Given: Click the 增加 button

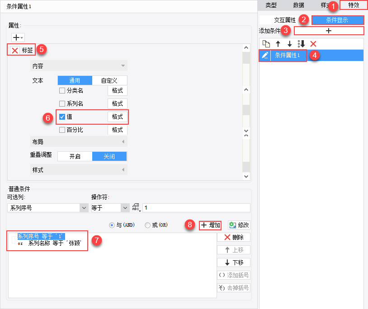Looking at the screenshot, I should tap(210, 225).
